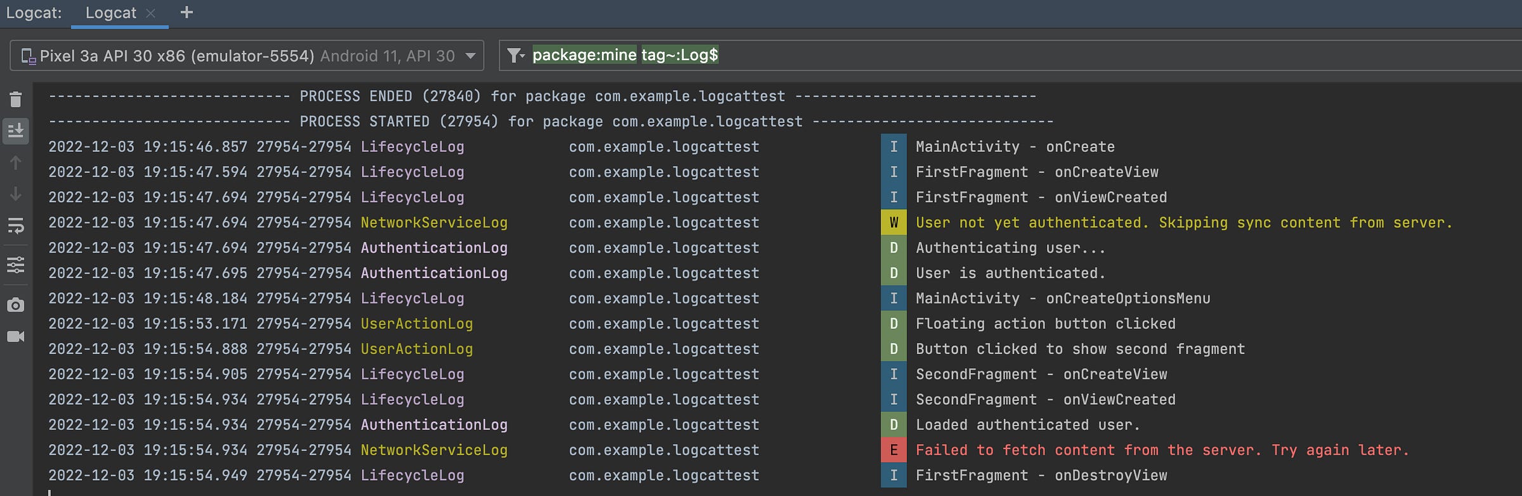1522x496 pixels.
Task: Toggle scroll to the end button
Action: click(16, 130)
